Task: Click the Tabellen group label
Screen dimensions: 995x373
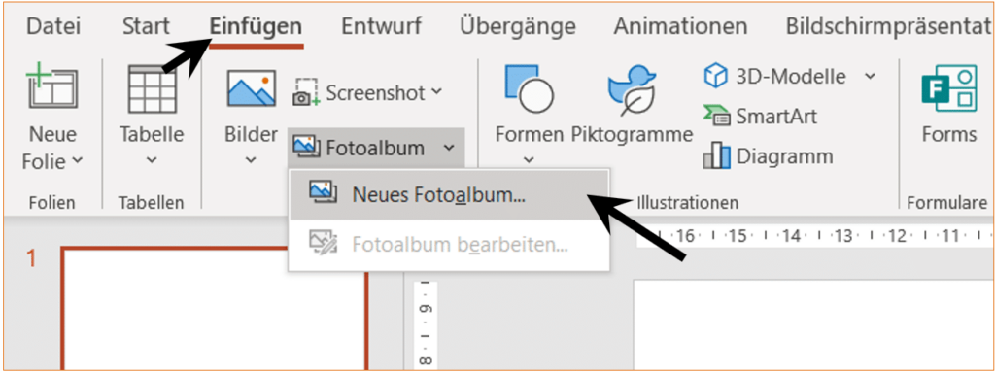Action: (x=151, y=202)
